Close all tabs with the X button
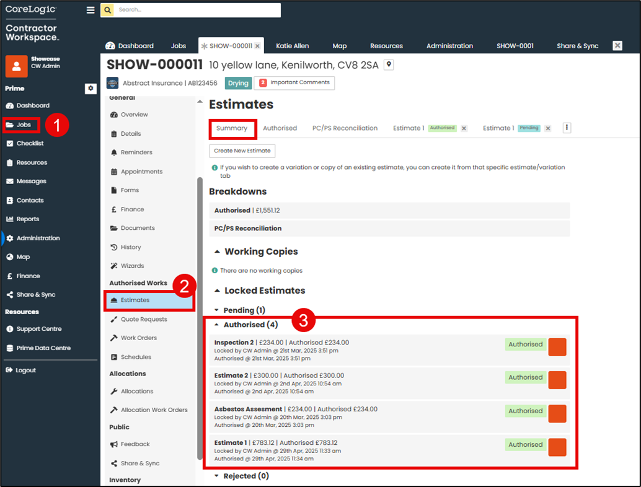The height and width of the screenshot is (487, 641). tap(617, 45)
